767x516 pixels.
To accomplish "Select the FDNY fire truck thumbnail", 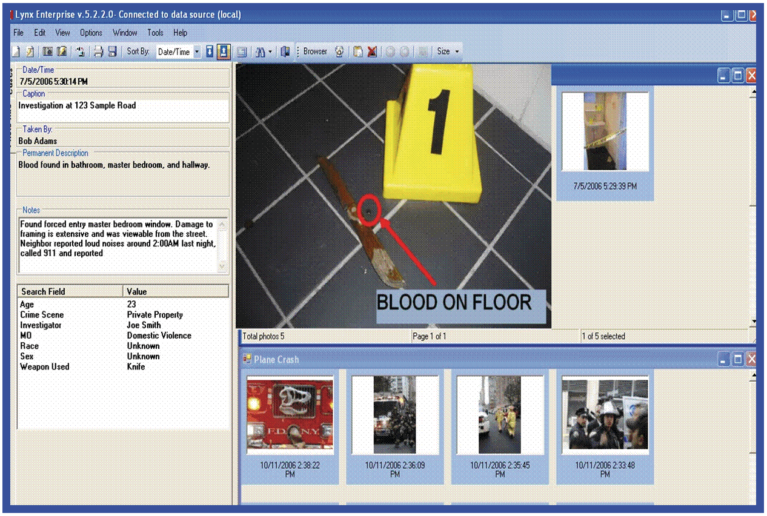I will coord(290,415).
